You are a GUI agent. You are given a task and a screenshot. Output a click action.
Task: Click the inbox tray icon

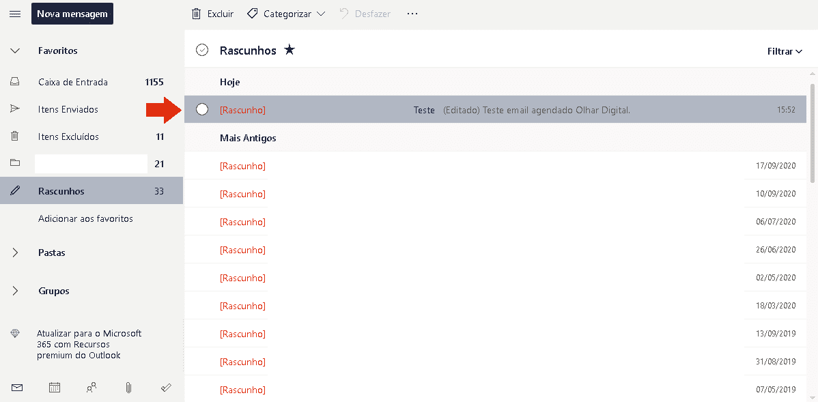pyautogui.click(x=15, y=82)
